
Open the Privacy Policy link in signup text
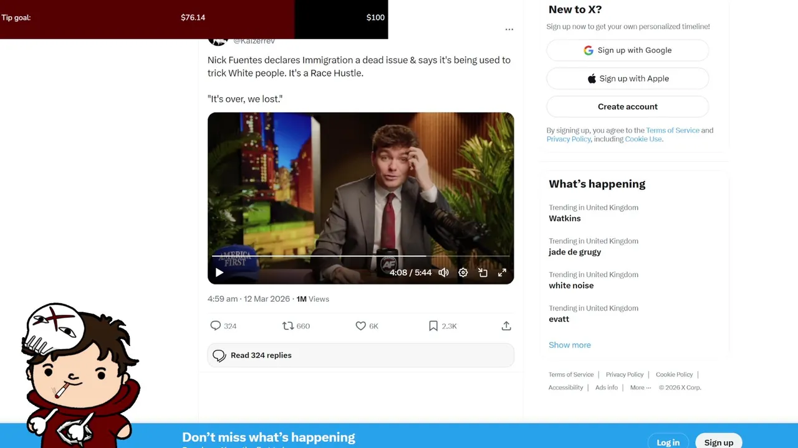click(569, 139)
